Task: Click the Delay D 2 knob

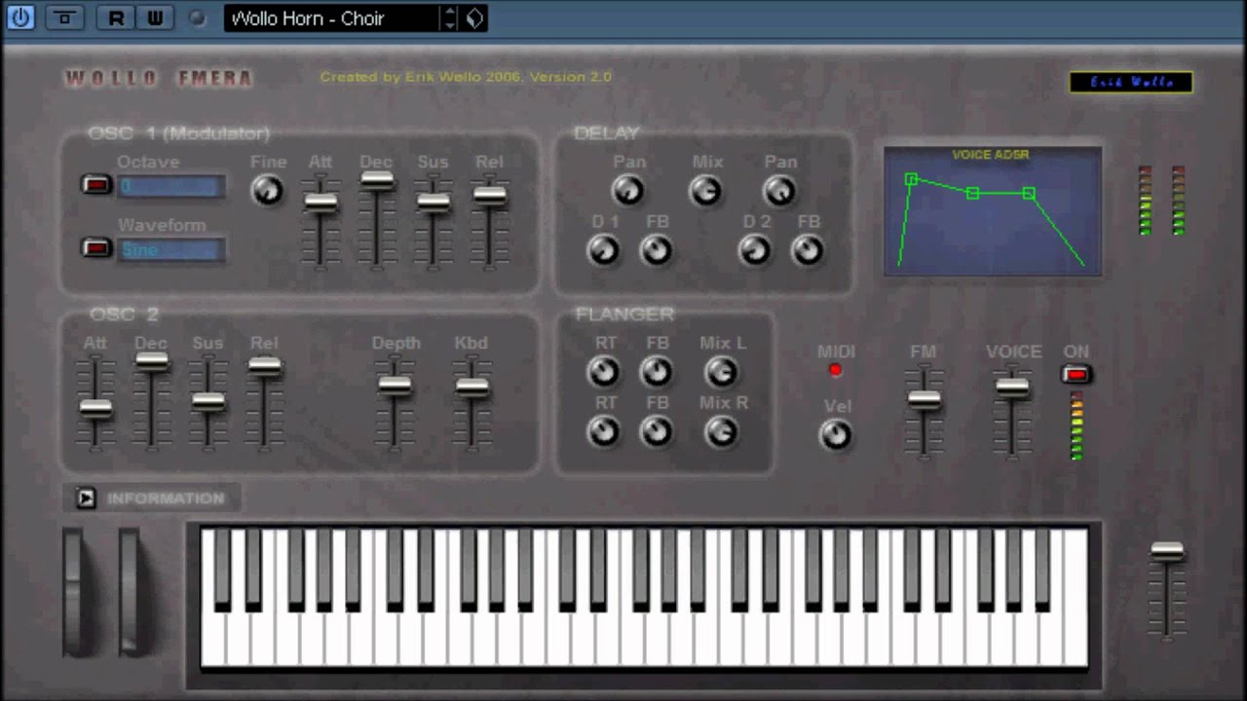Action: click(755, 251)
